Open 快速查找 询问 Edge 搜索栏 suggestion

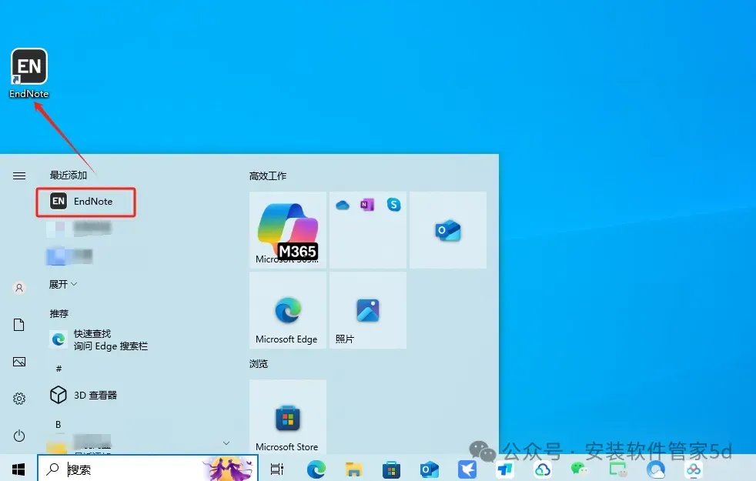tap(99, 340)
